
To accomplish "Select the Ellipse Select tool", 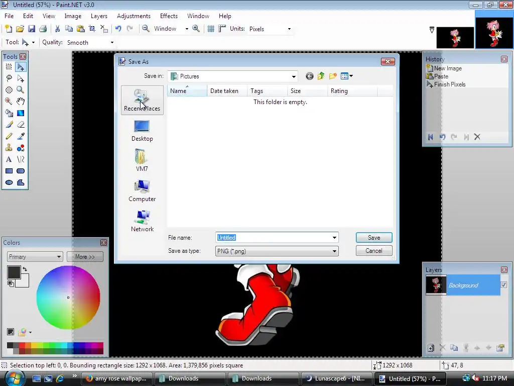I will tap(9, 90).
